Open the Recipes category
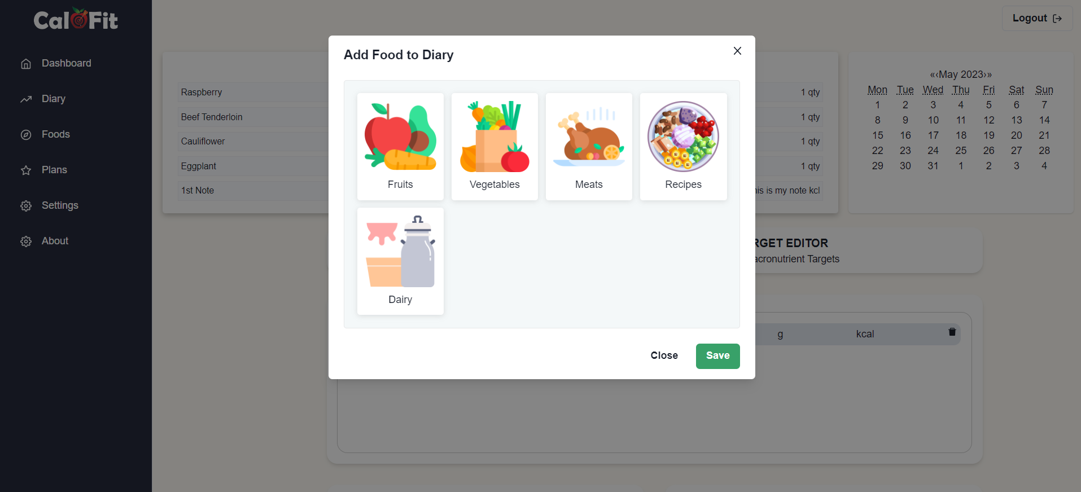Viewport: 1081px width, 492px height. click(683, 146)
